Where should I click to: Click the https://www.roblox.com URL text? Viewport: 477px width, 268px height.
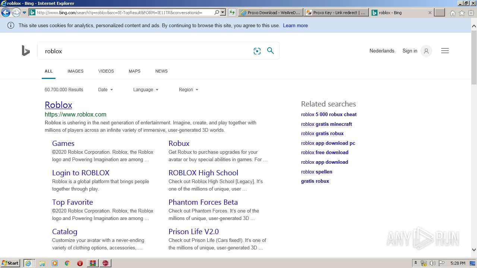tap(75, 114)
